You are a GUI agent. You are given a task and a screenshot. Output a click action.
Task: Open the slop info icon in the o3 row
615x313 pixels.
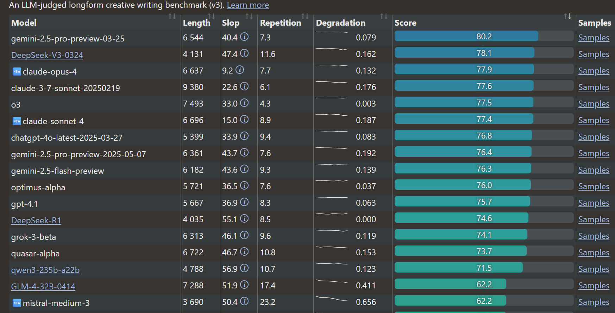tap(244, 103)
